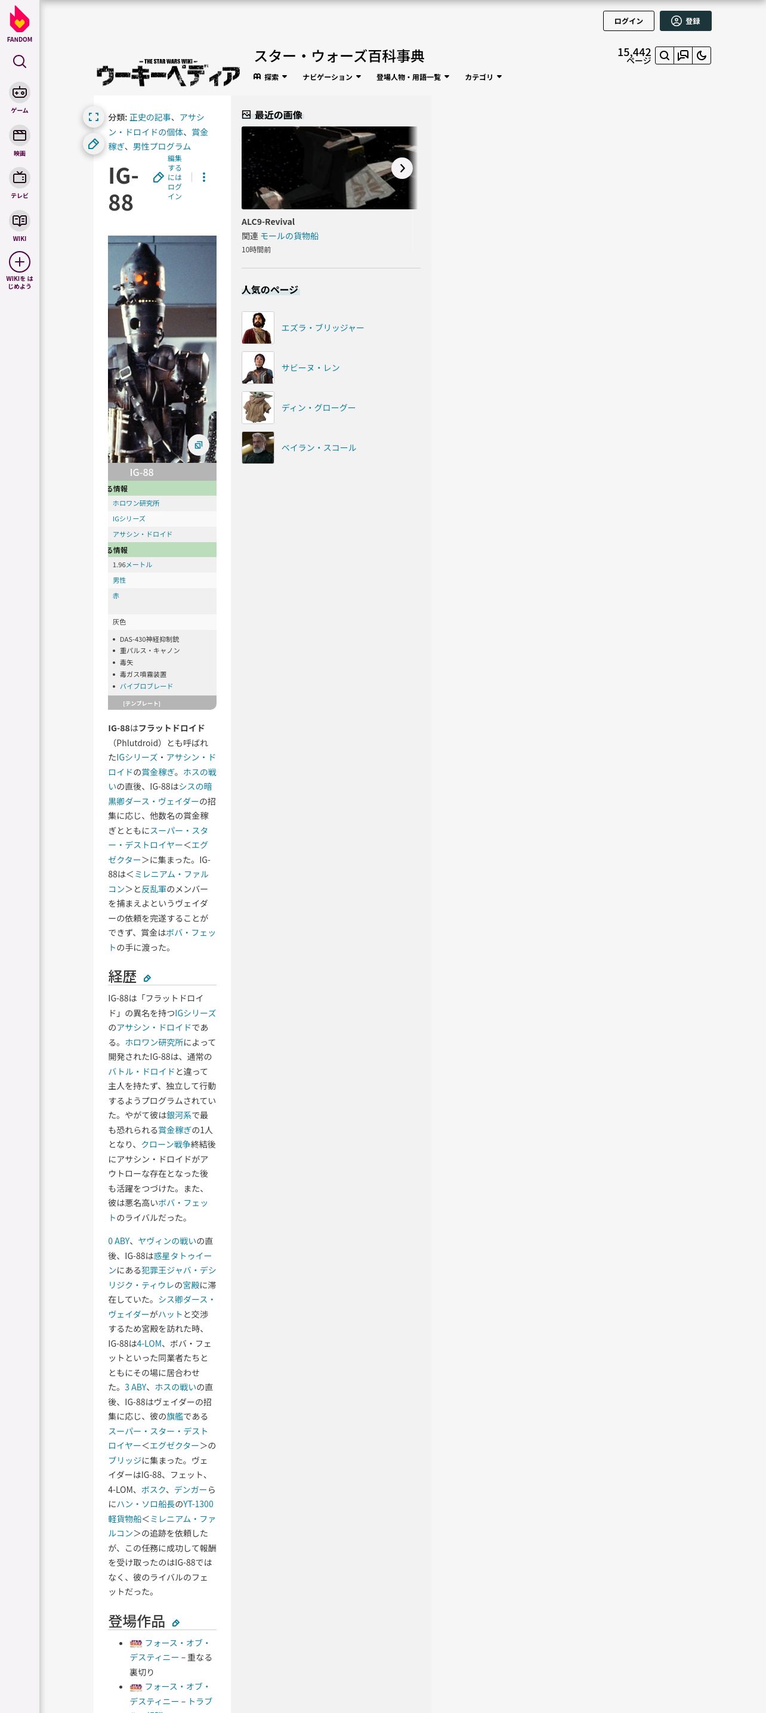The width and height of the screenshot is (766, 1713).
Task: Click the [テンプレート] infobox footer link
Action: pos(141,704)
